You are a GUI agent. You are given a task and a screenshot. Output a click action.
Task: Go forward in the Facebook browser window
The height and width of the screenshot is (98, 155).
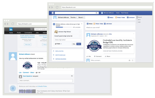coord(52,7)
